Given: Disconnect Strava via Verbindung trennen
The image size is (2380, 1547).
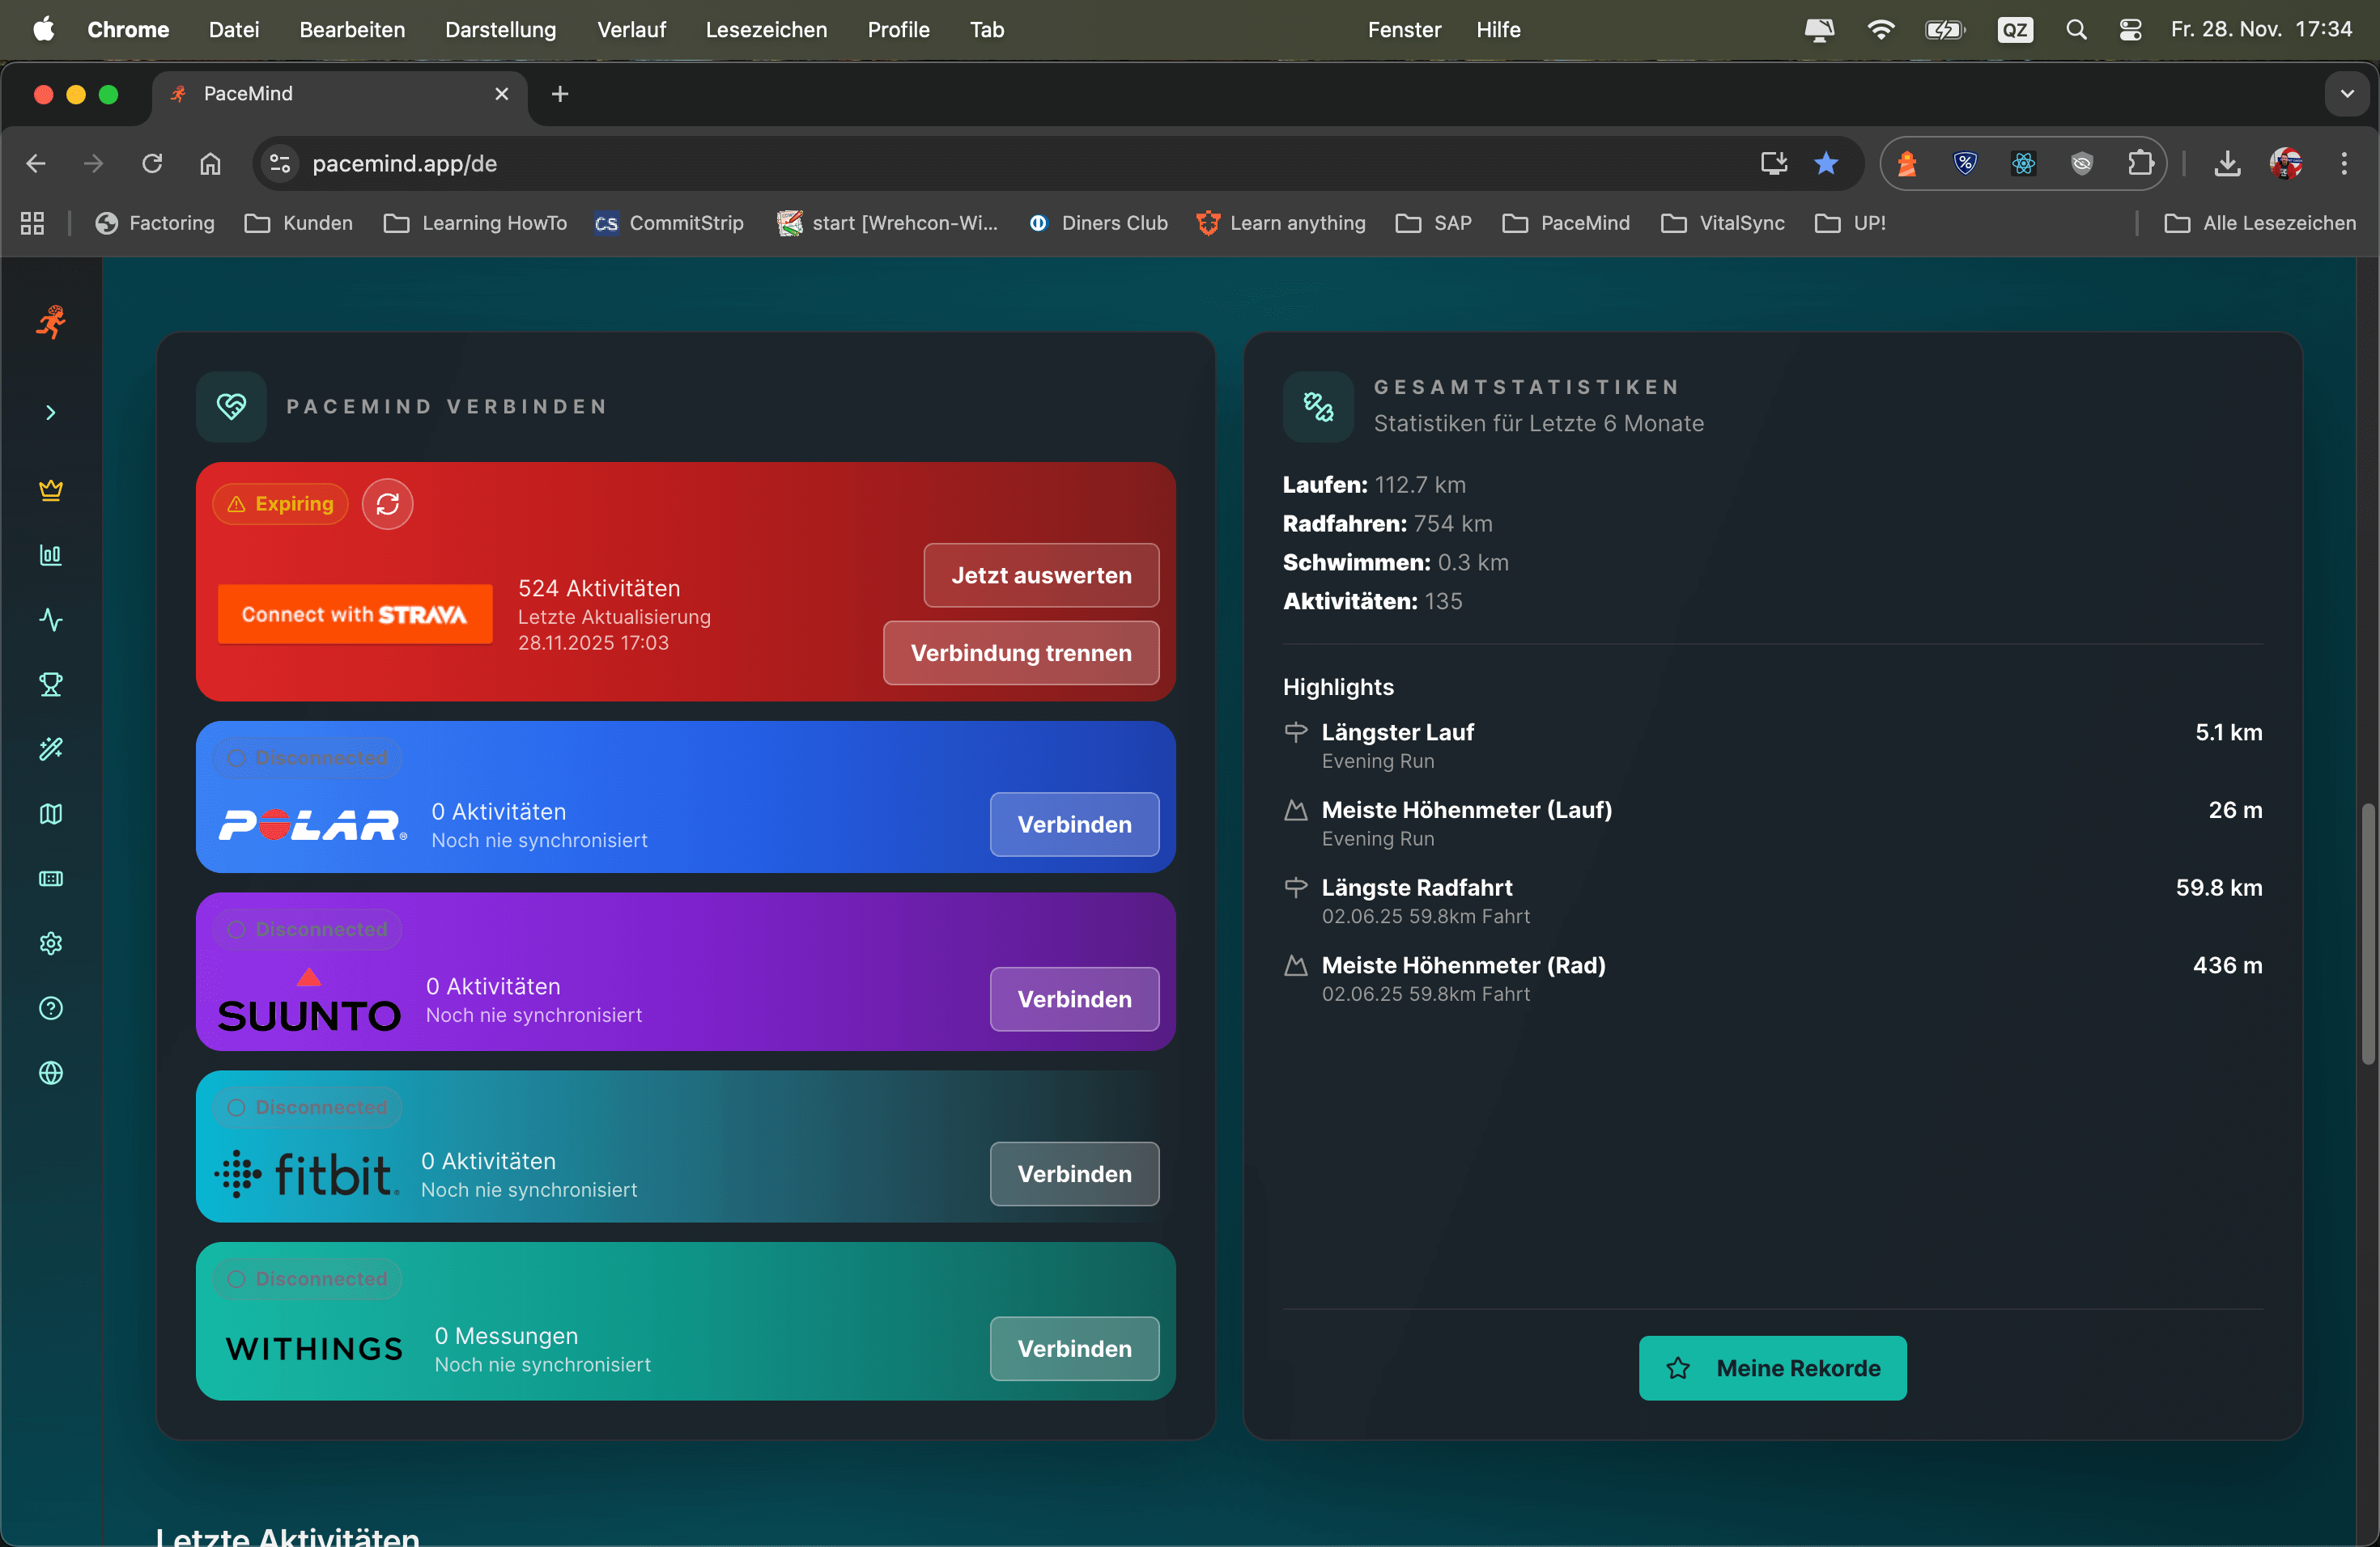Looking at the screenshot, I should (x=1020, y=653).
